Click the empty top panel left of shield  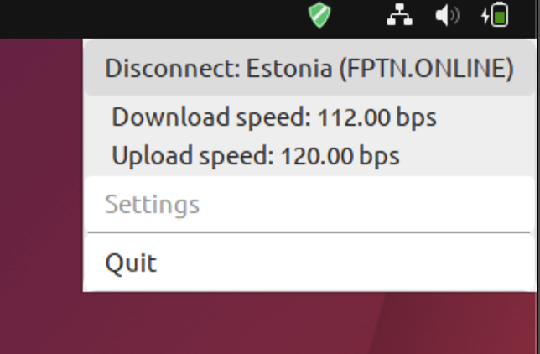pyautogui.click(x=152, y=18)
